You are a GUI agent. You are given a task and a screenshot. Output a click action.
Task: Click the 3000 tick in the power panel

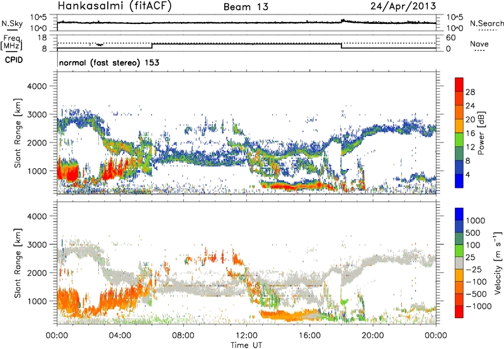pyautogui.click(x=37, y=115)
